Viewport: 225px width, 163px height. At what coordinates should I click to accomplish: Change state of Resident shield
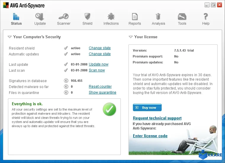pos(100,48)
